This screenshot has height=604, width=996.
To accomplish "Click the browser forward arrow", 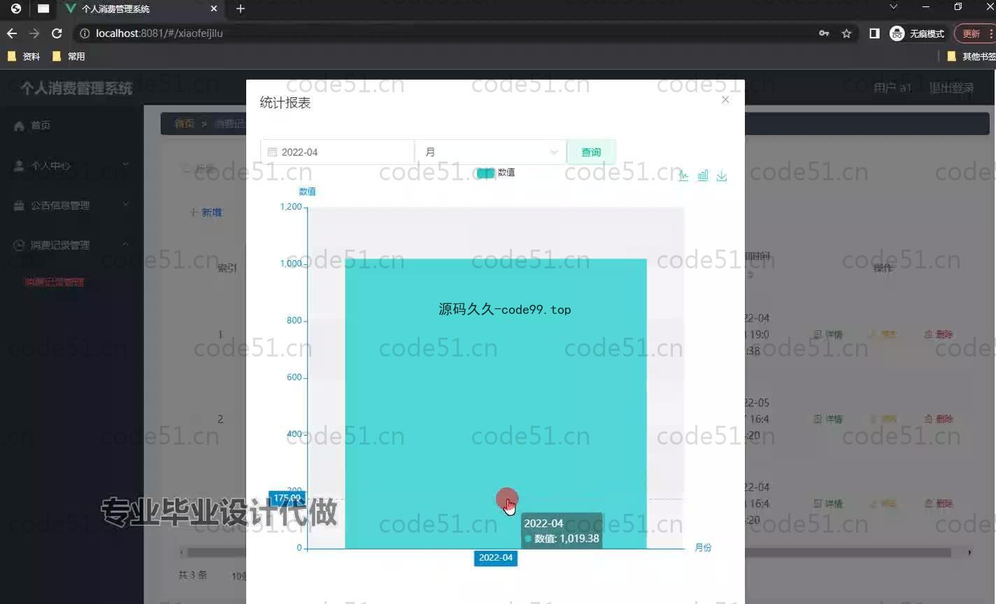I will pyautogui.click(x=34, y=33).
